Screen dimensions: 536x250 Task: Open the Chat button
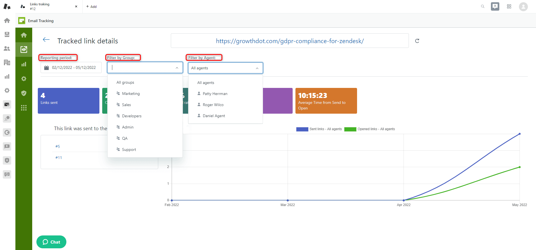[x=51, y=242]
